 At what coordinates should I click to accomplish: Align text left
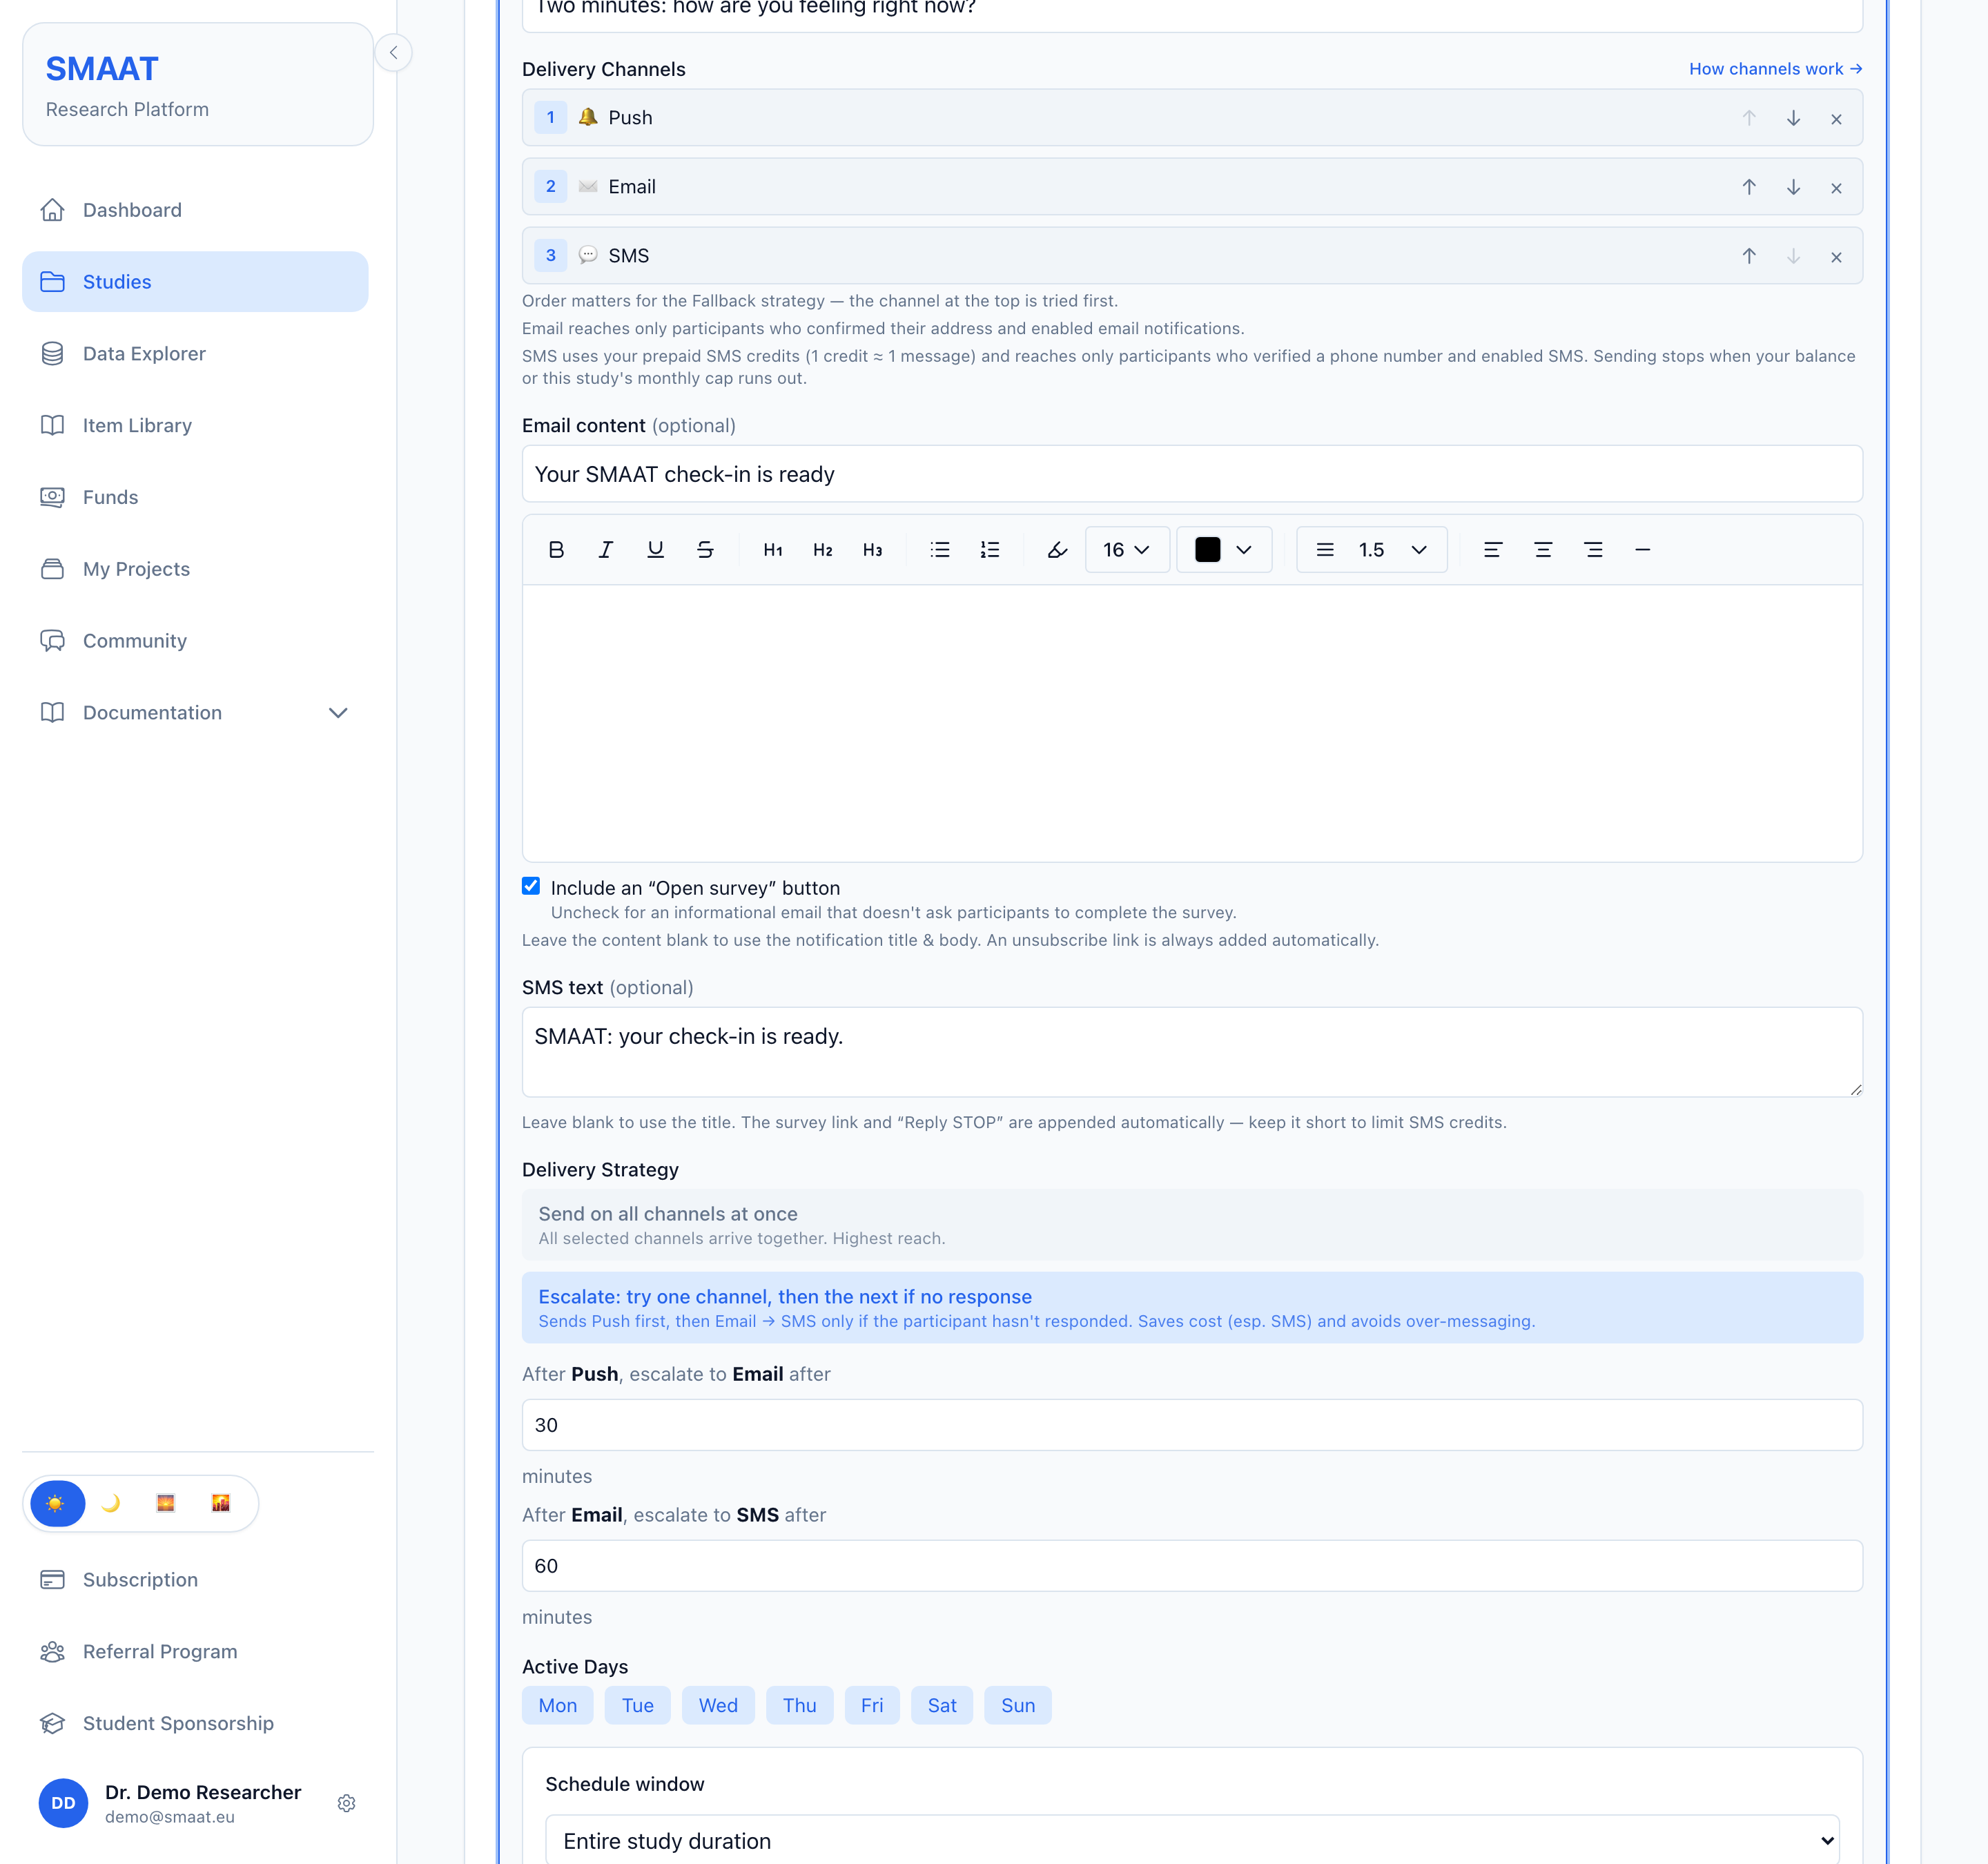tap(1493, 550)
